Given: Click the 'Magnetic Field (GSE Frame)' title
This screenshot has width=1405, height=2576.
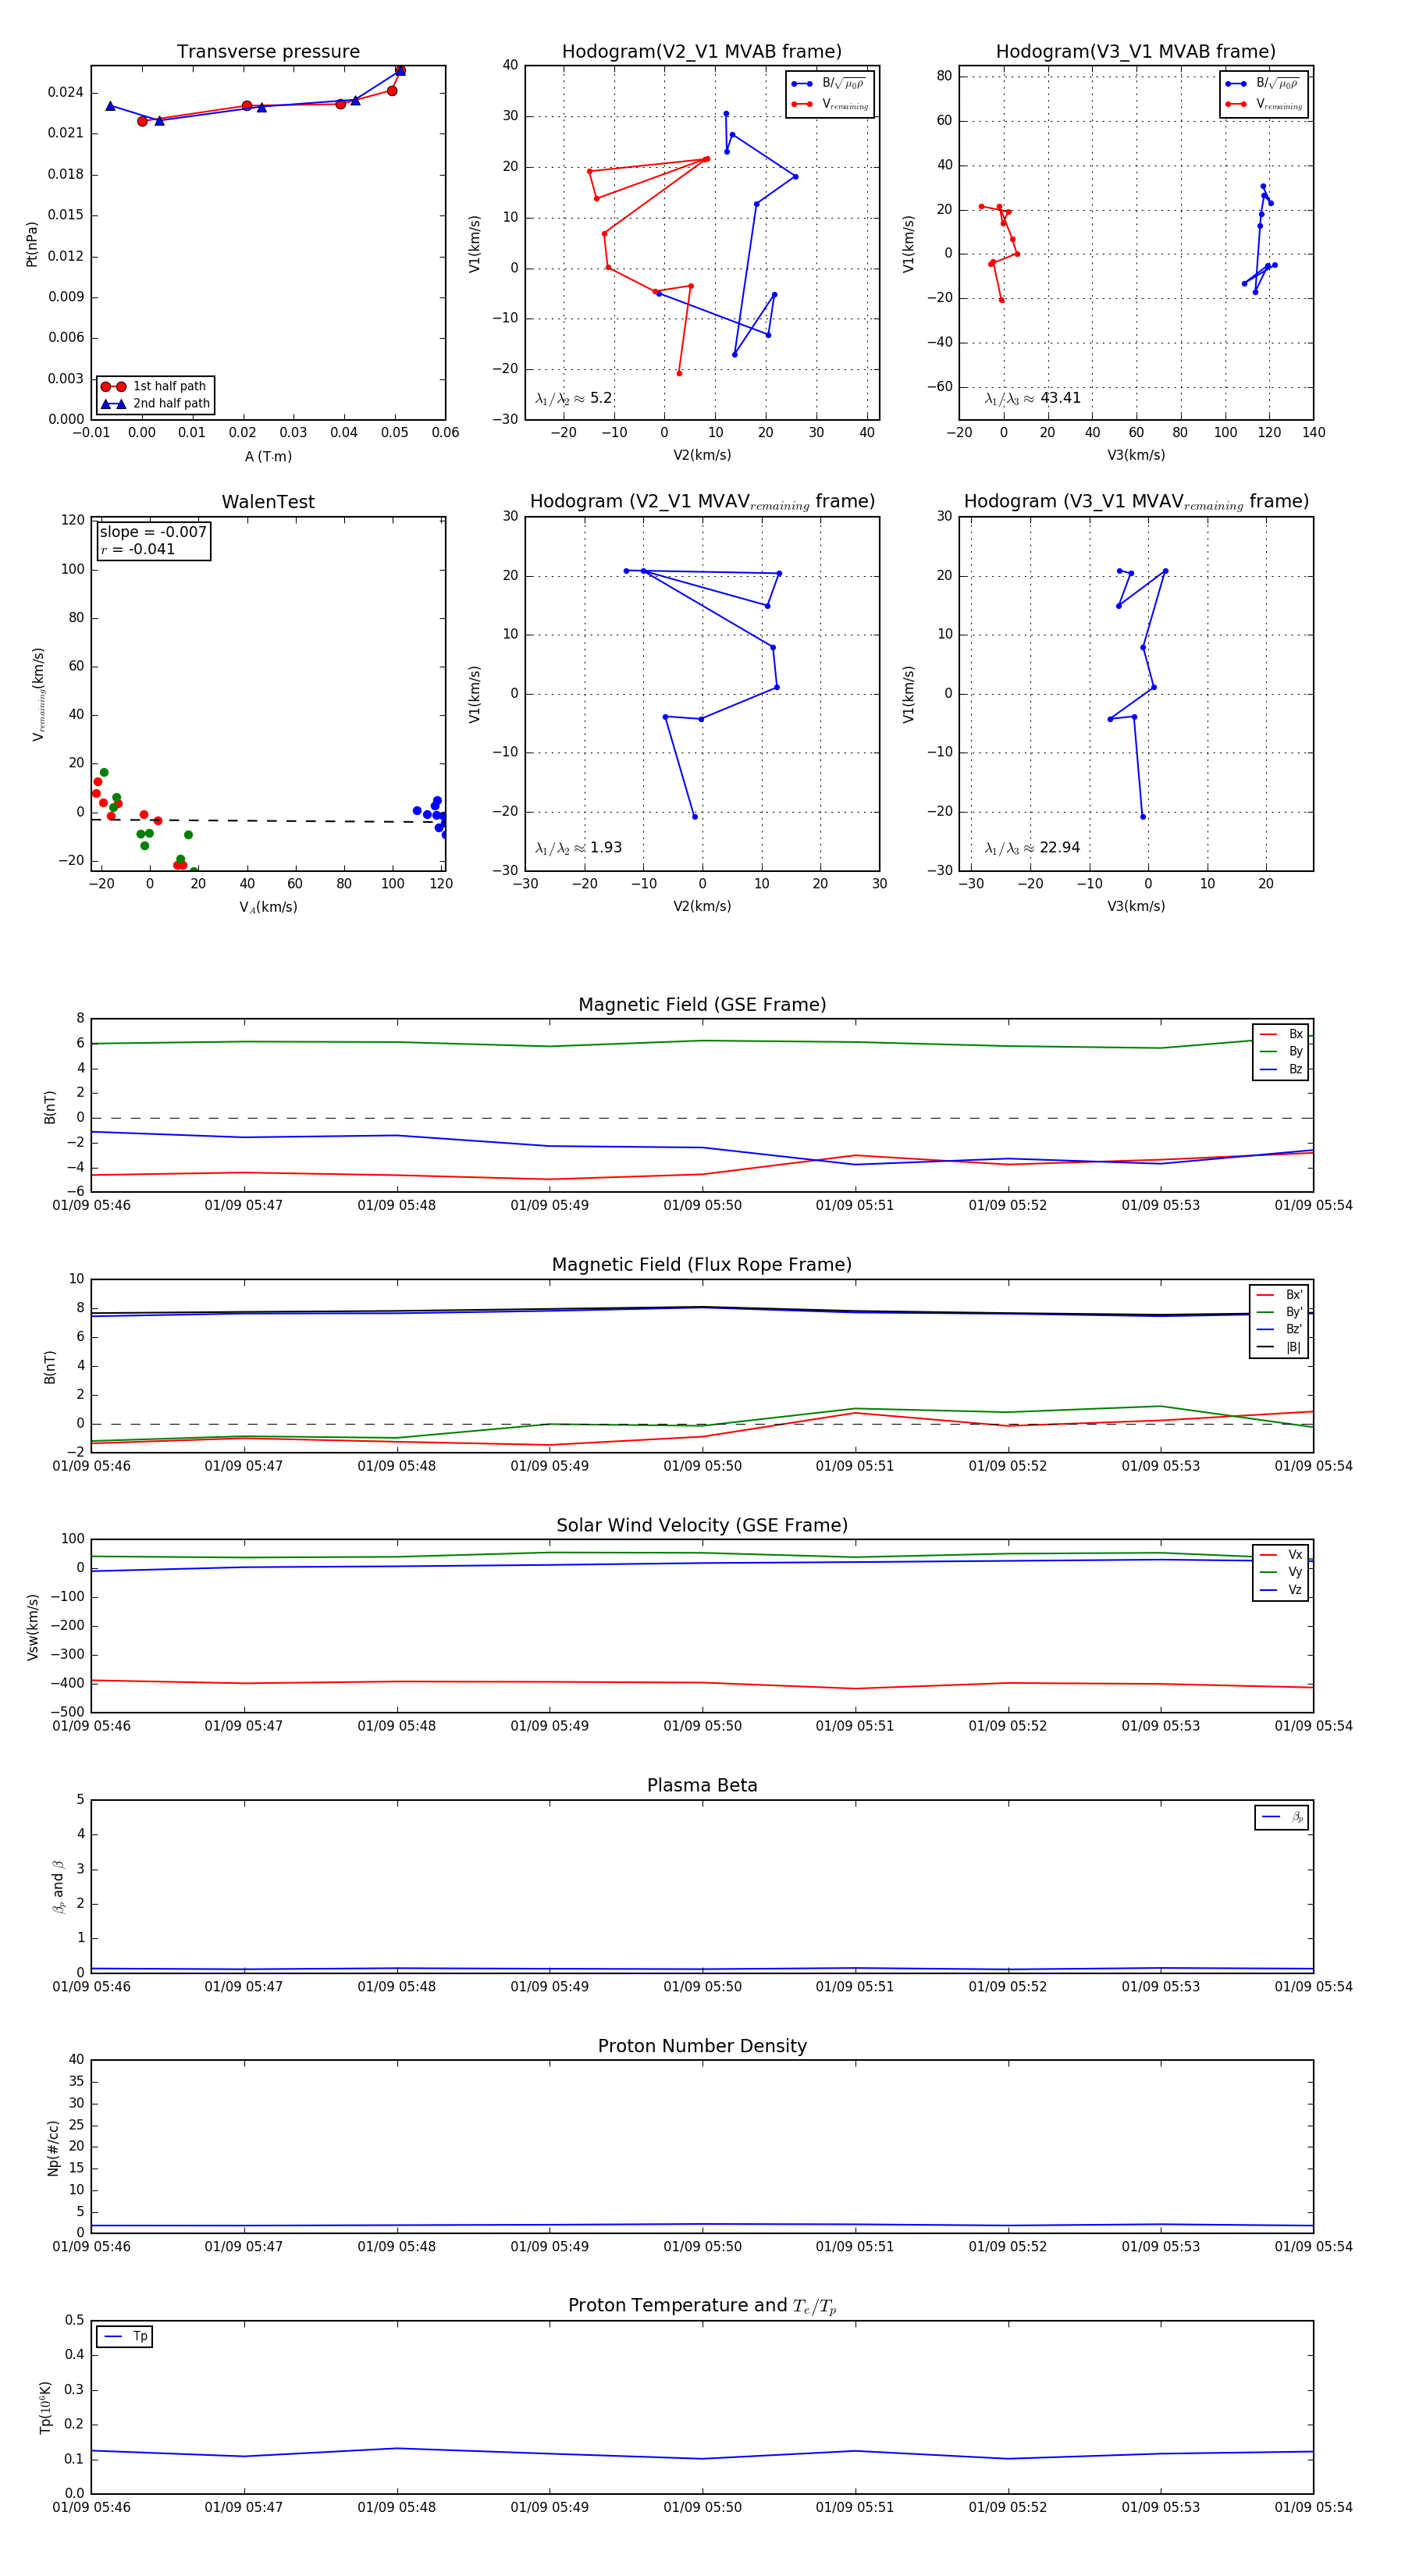Looking at the screenshot, I should 702,1005.
